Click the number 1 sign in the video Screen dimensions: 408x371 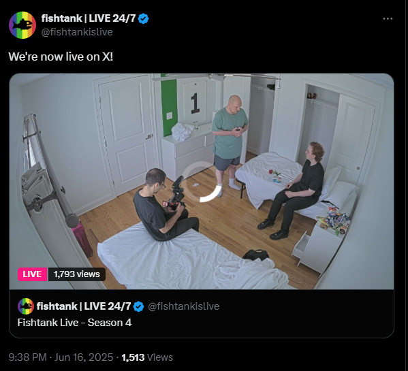(x=195, y=103)
